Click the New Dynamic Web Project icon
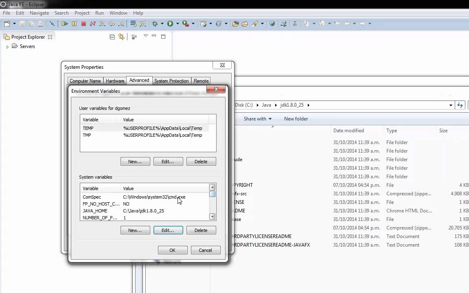469x293 pixels. (204, 24)
